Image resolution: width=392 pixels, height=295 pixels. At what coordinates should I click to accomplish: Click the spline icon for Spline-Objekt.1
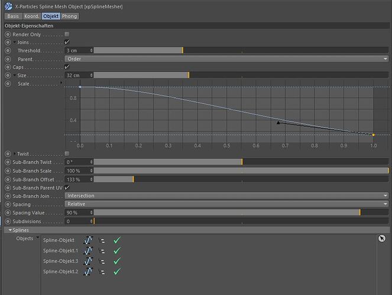88,251
